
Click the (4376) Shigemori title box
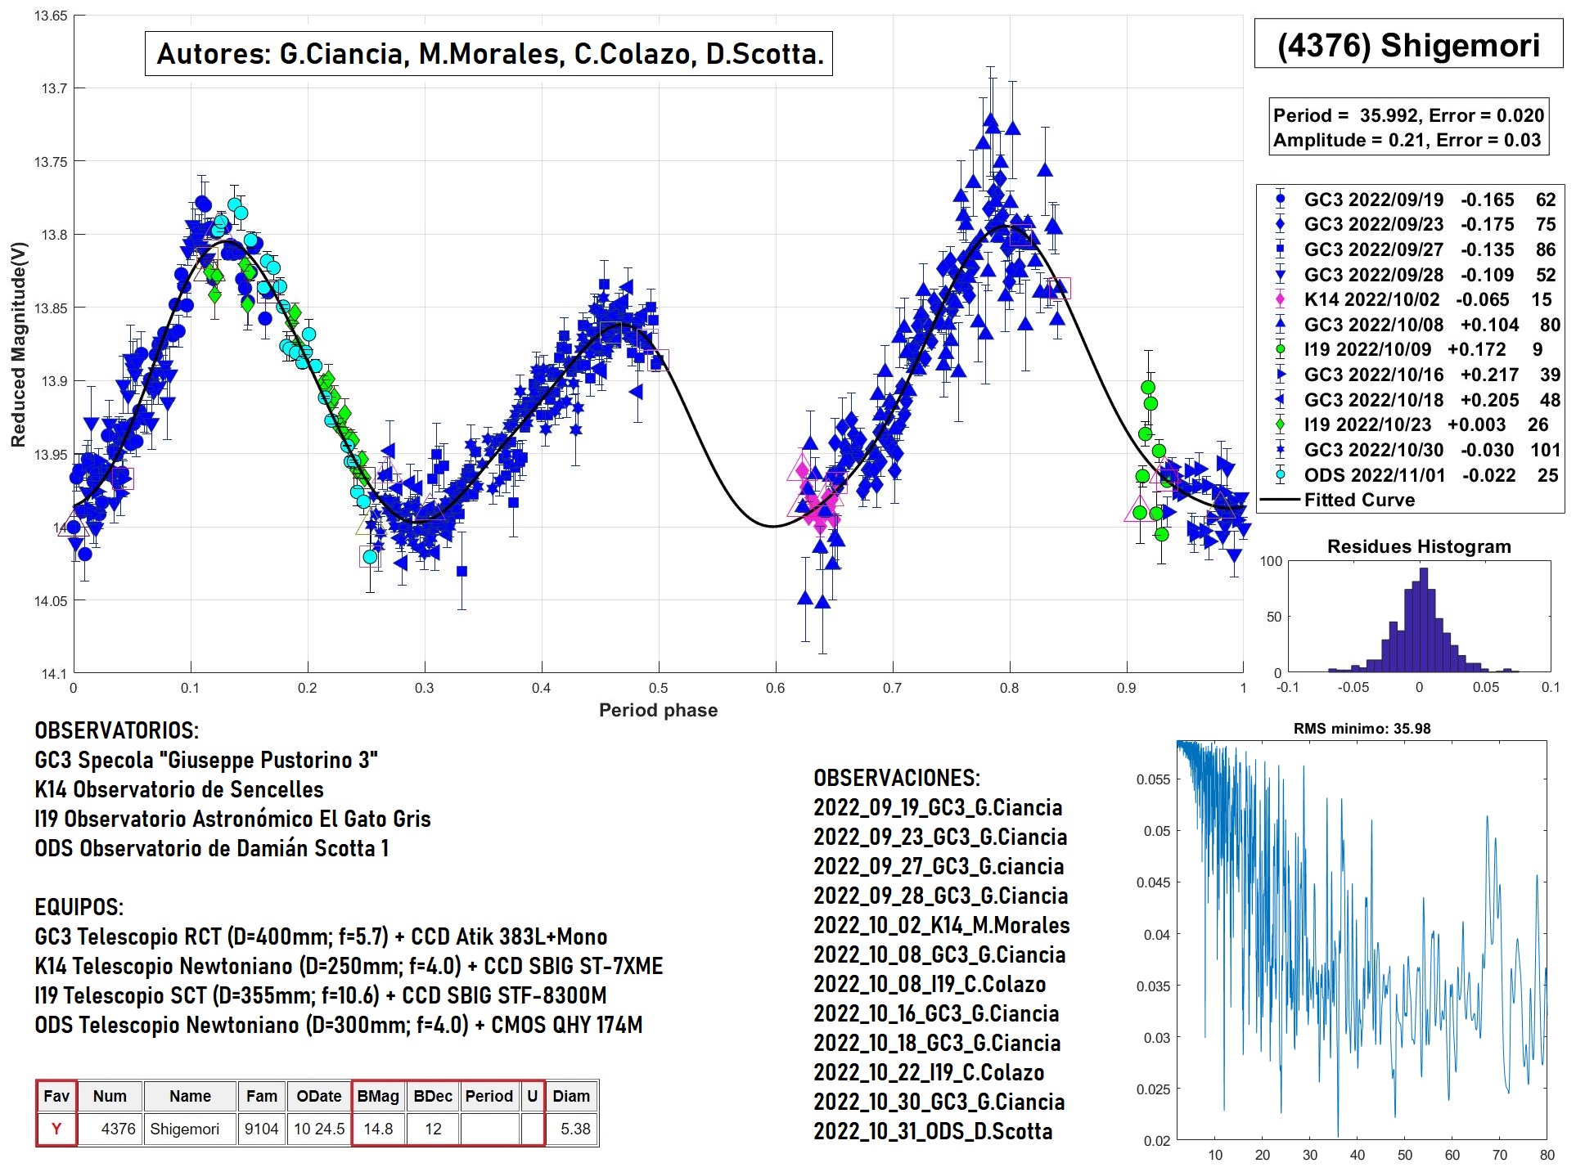[1407, 45]
